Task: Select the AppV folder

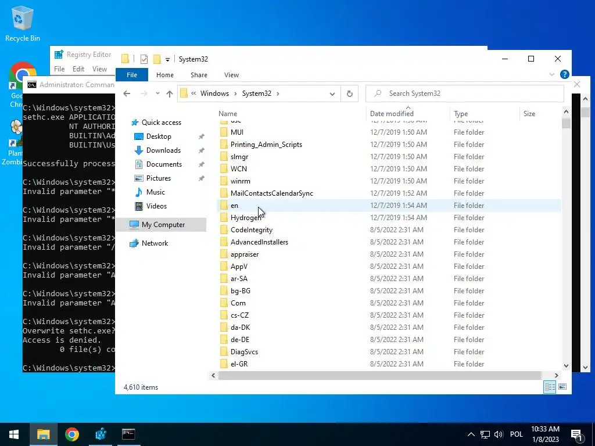Action: coord(239,266)
